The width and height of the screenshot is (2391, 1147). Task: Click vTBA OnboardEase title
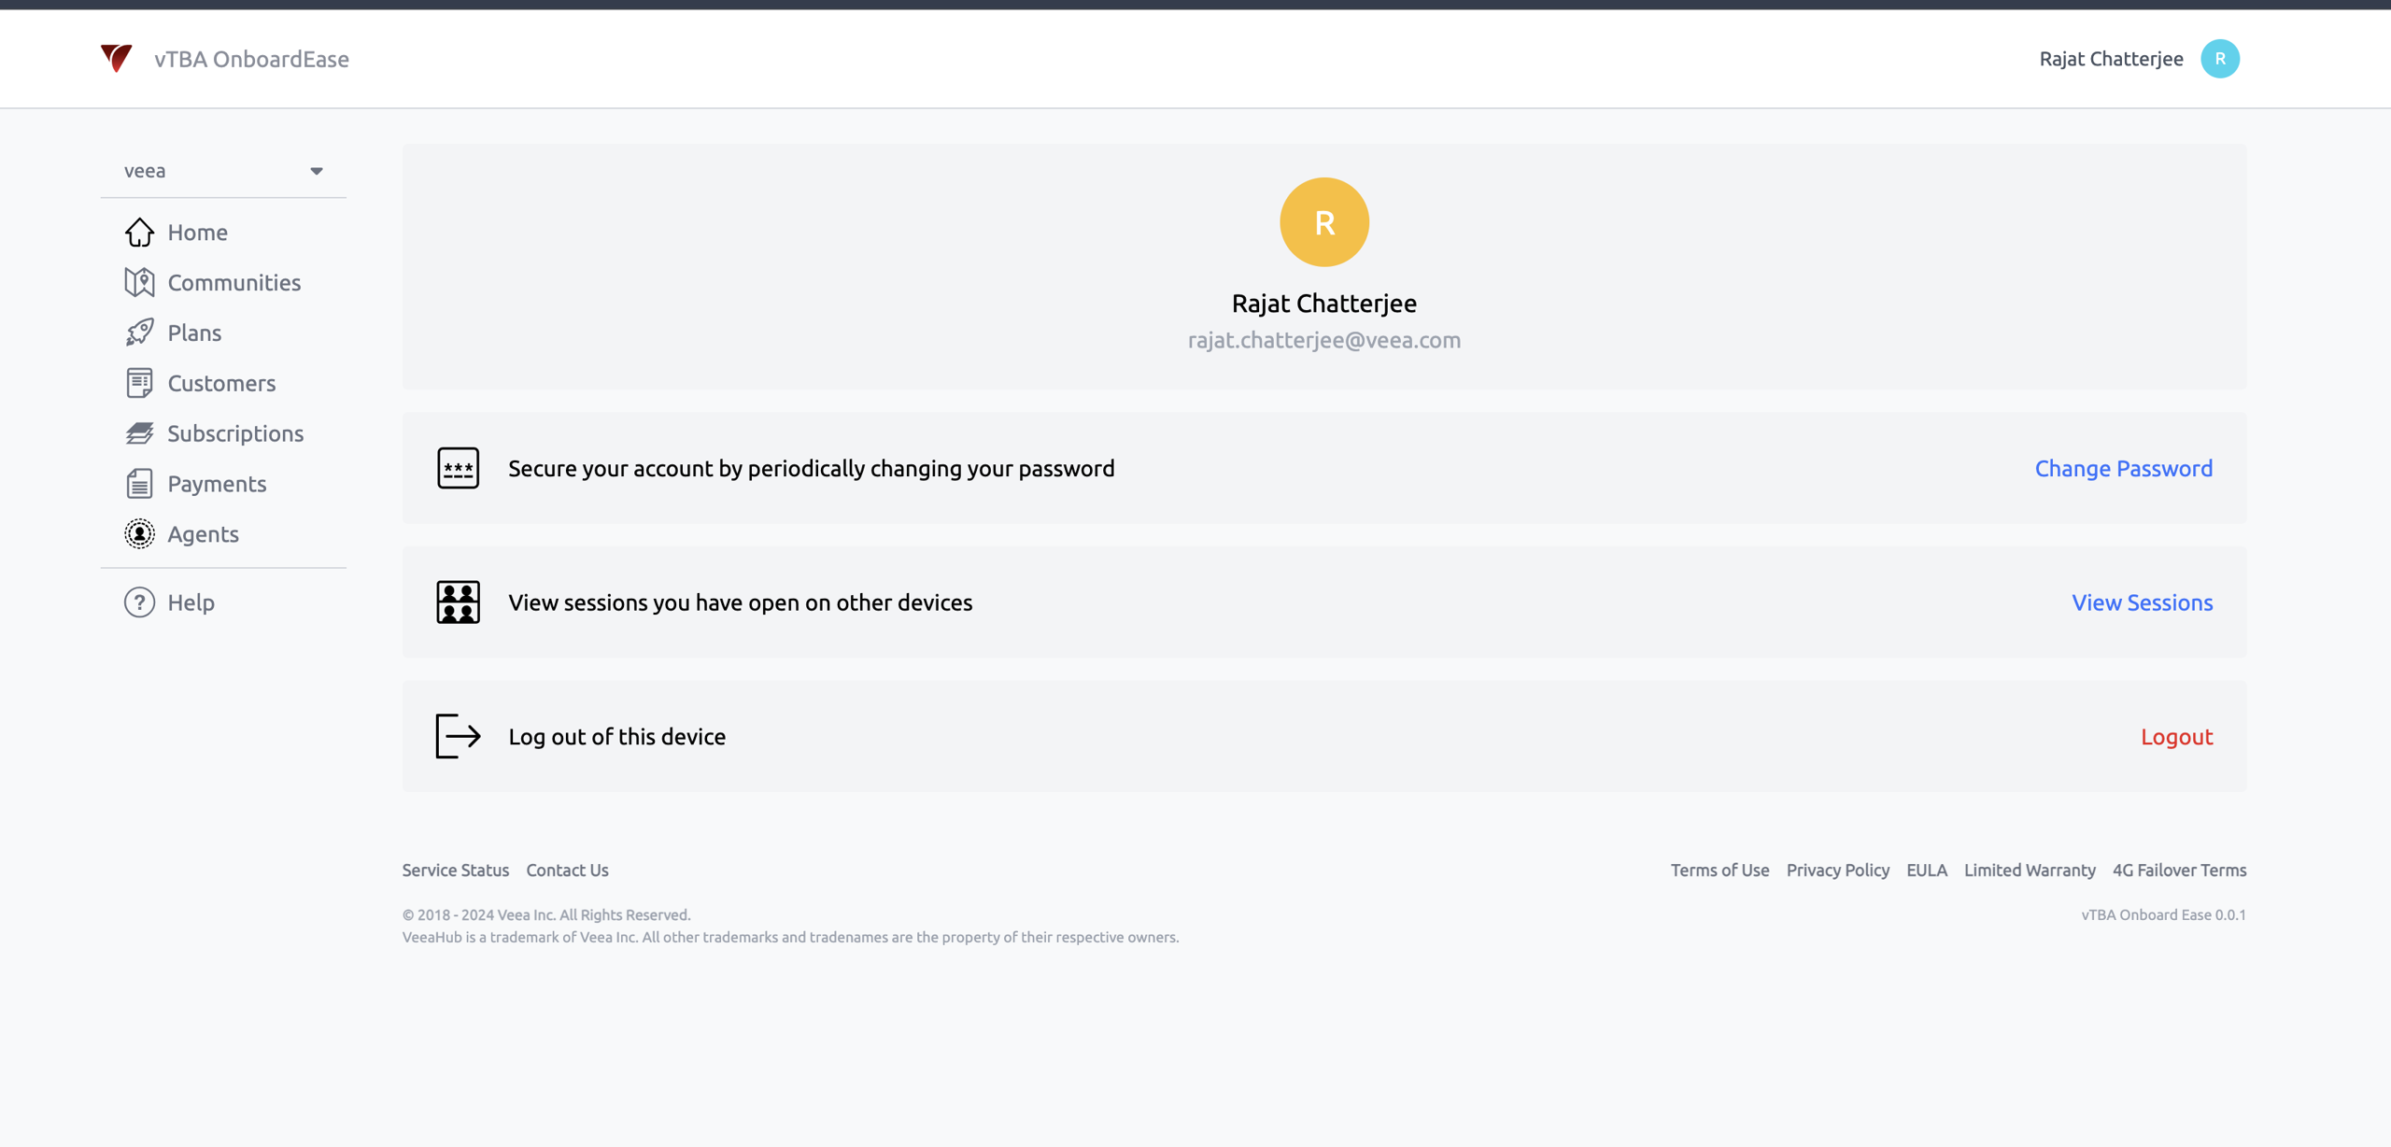pyautogui.click(x=251, y=59)
